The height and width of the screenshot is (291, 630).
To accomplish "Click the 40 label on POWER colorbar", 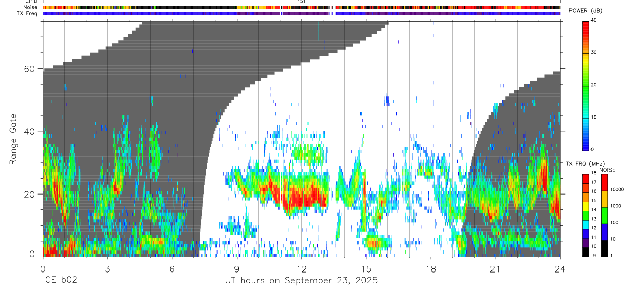I will tap(594, 21).
